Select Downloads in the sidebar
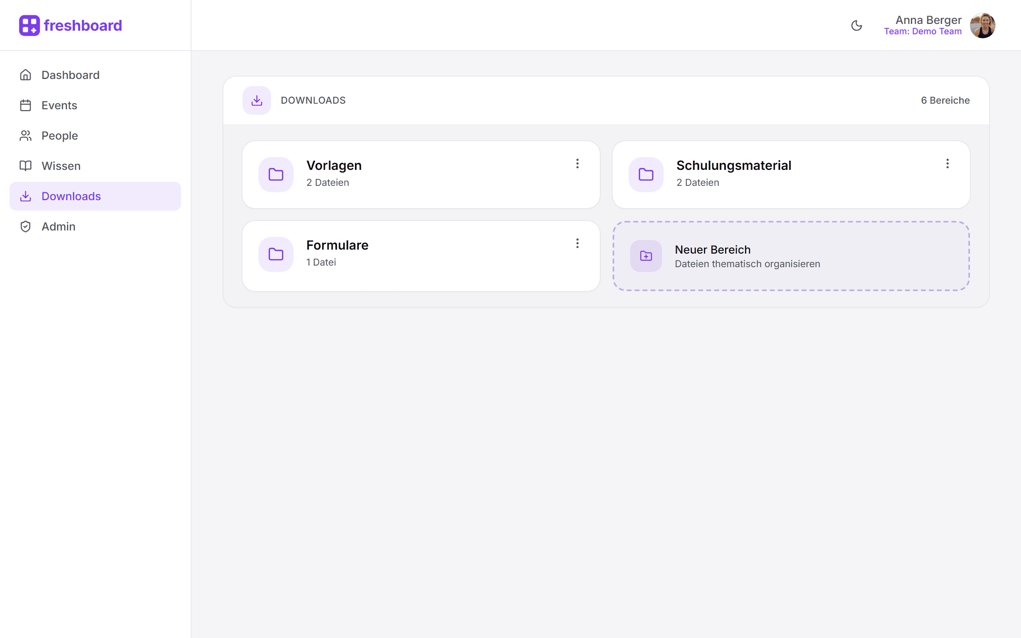 pos(95,196)
